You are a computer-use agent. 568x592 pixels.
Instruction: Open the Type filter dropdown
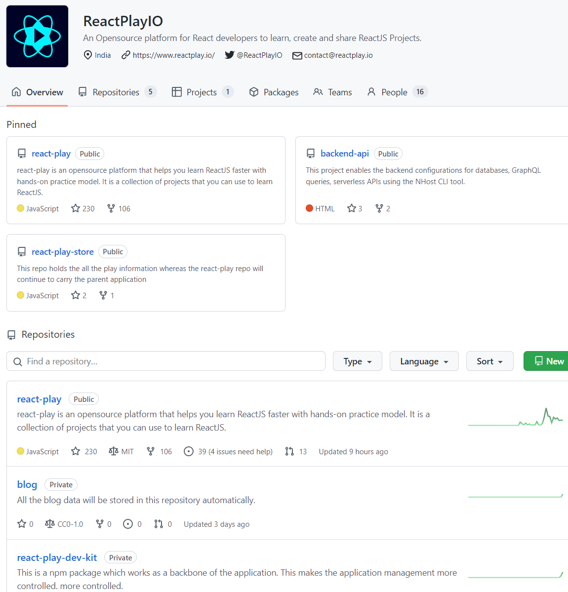[x=357, y=361]
